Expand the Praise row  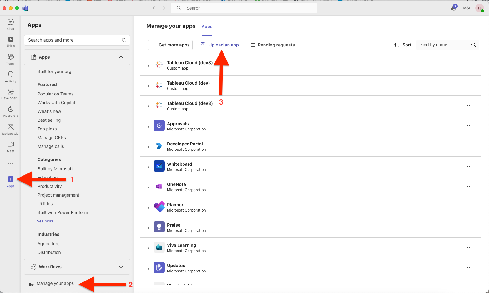coord(149,228)
